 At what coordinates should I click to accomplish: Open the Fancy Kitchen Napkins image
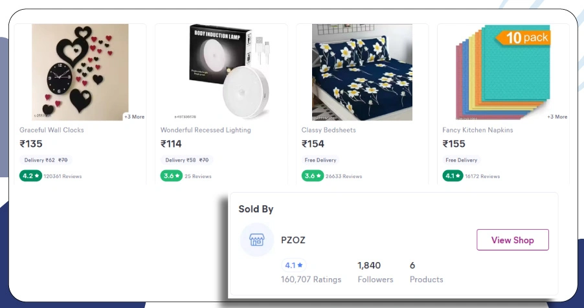click(x=503, y=72)
